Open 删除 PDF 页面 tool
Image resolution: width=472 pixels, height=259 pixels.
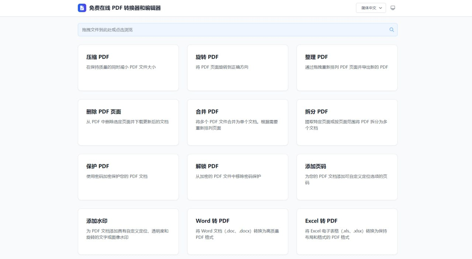[x=128, y=122]
